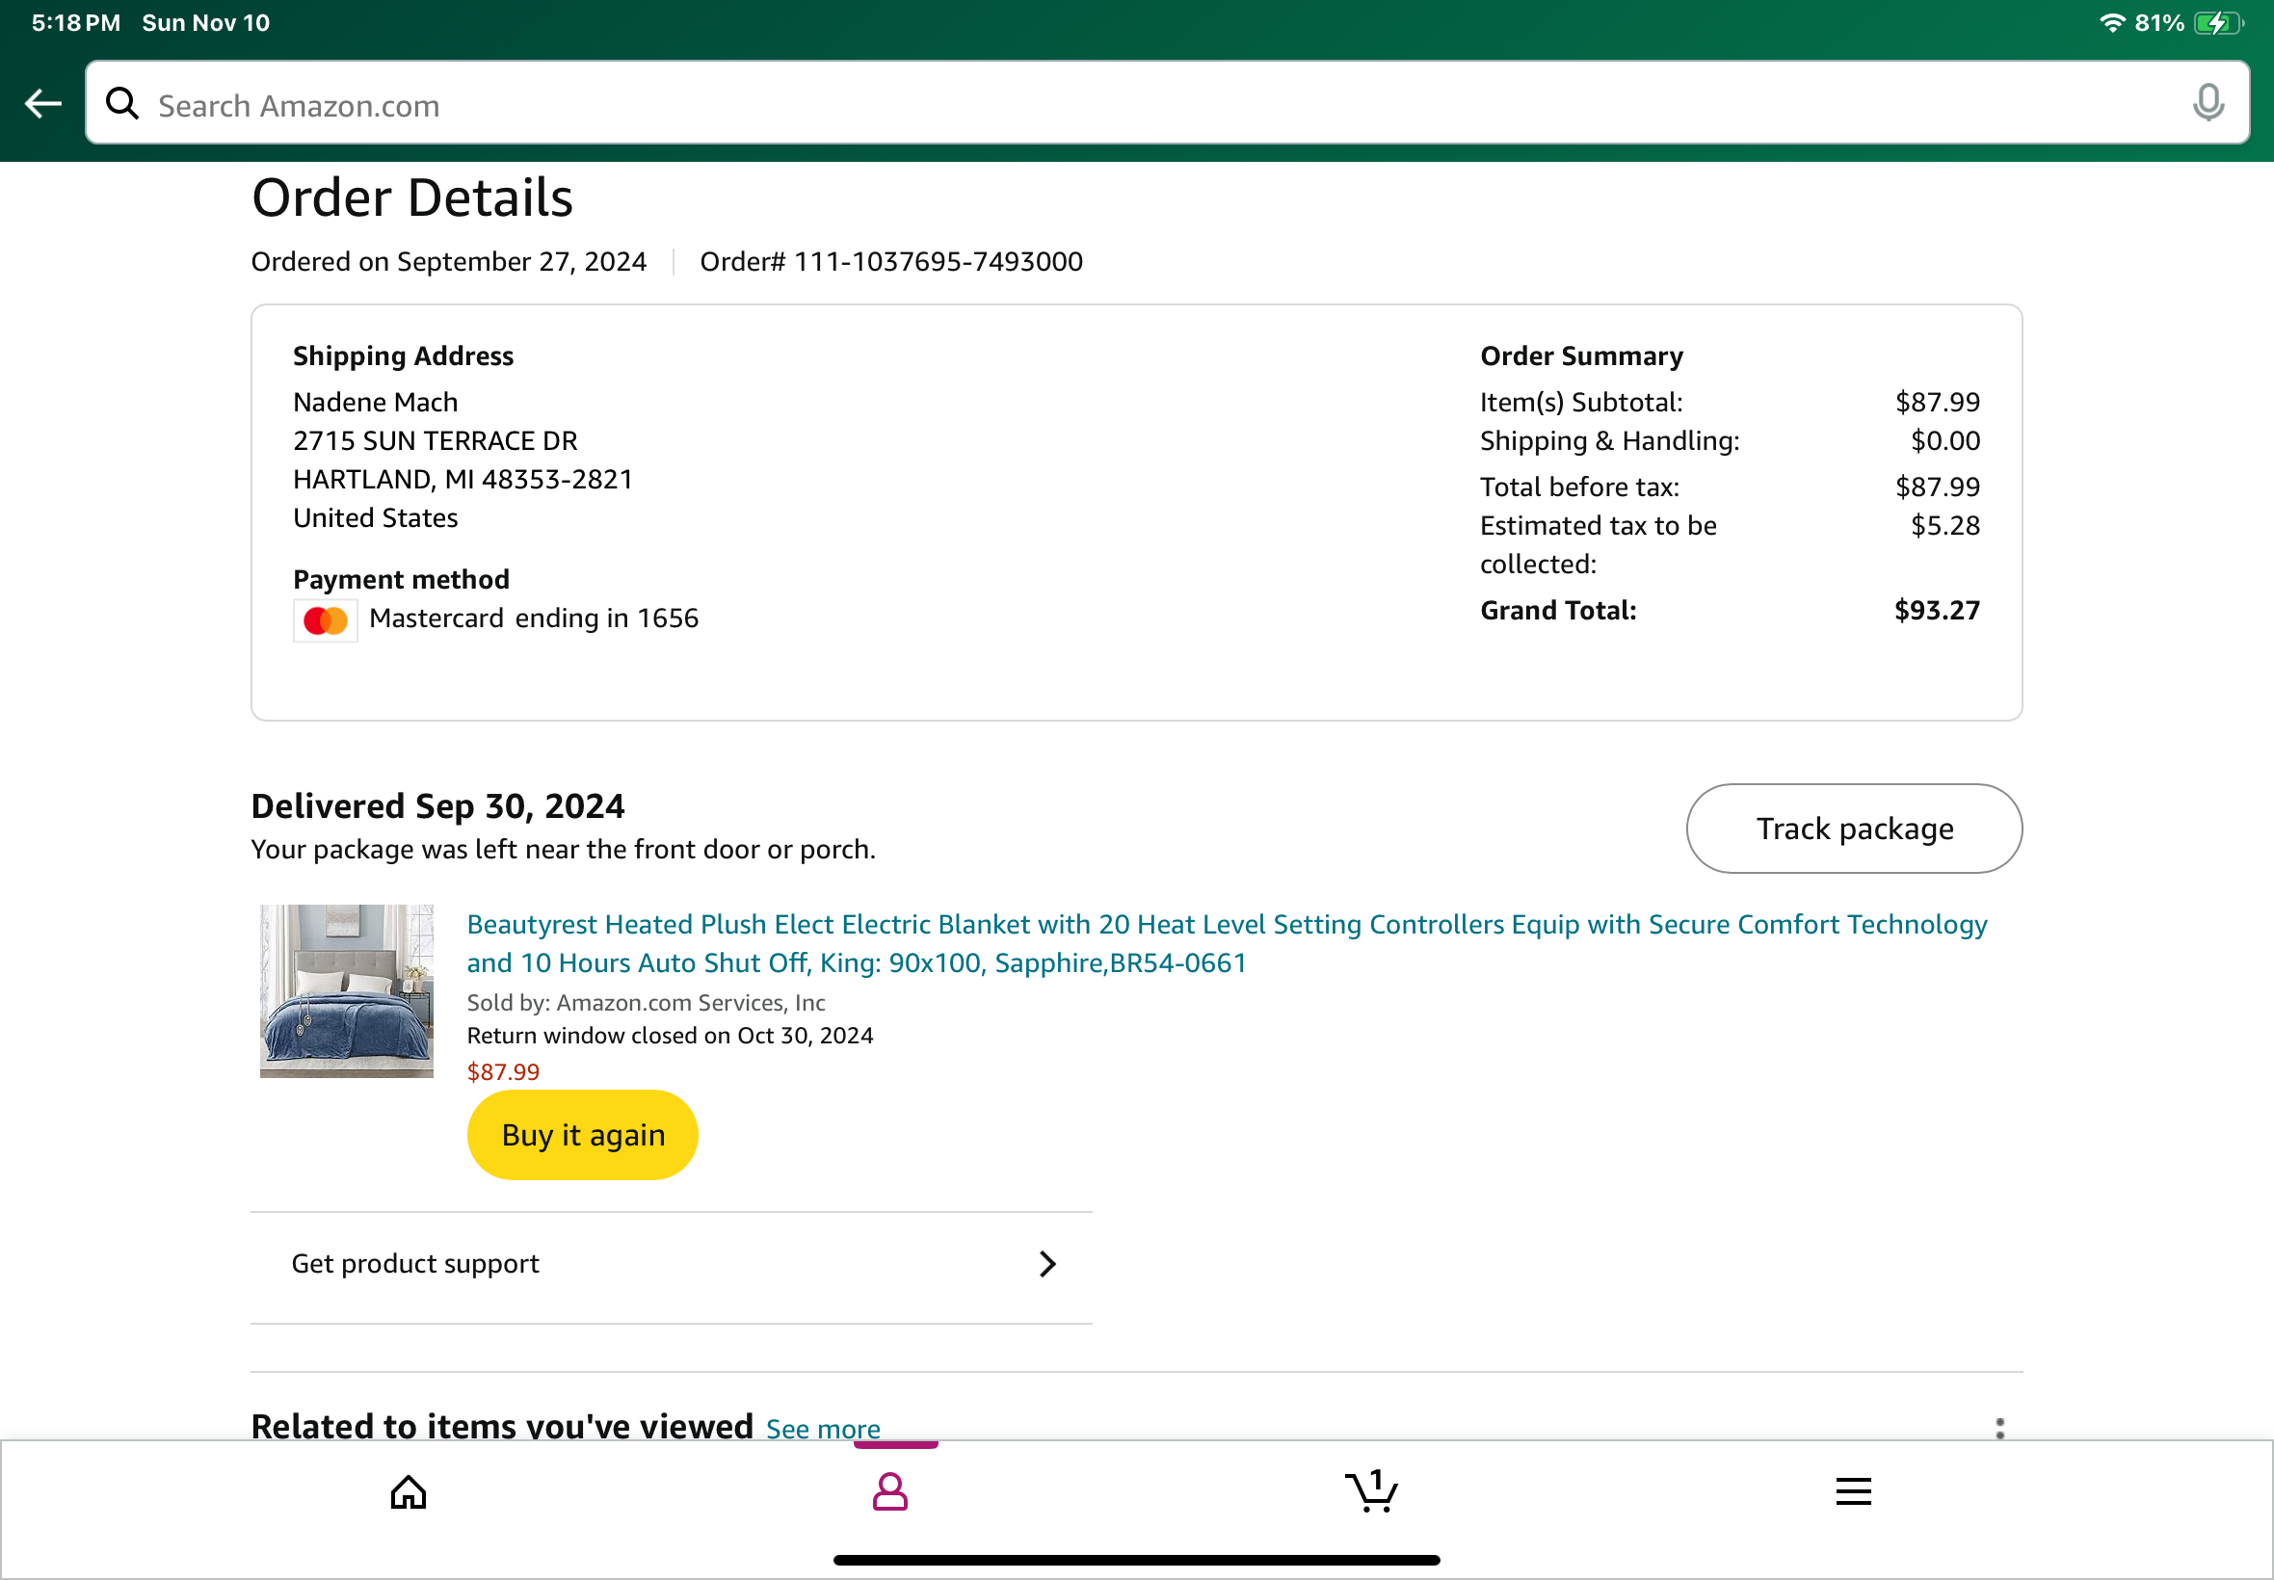The width and height of the screenshot is (2274, 1580).
Task: Open the Beautyrest Heated Blanket product link
Action: [1227, 943]
